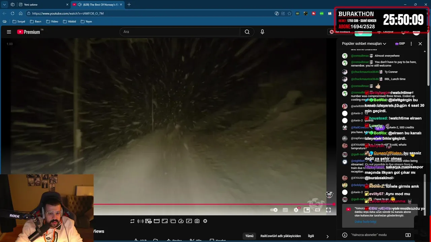Open the chat three-dot options menu
The width and height of the screenshot is (431, 242).
pyautogui.click(x=411, y=44)
